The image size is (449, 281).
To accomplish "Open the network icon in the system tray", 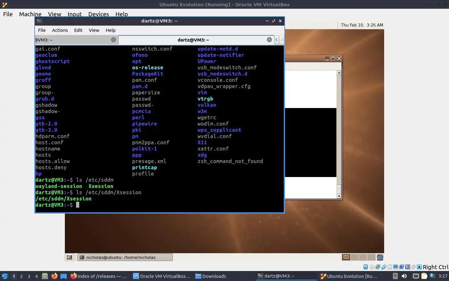I will coord(416,276).
